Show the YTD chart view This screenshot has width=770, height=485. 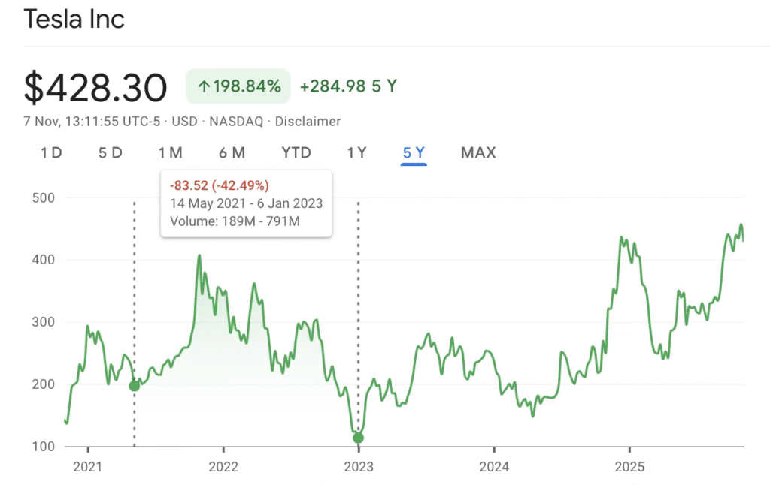[296, 153]
